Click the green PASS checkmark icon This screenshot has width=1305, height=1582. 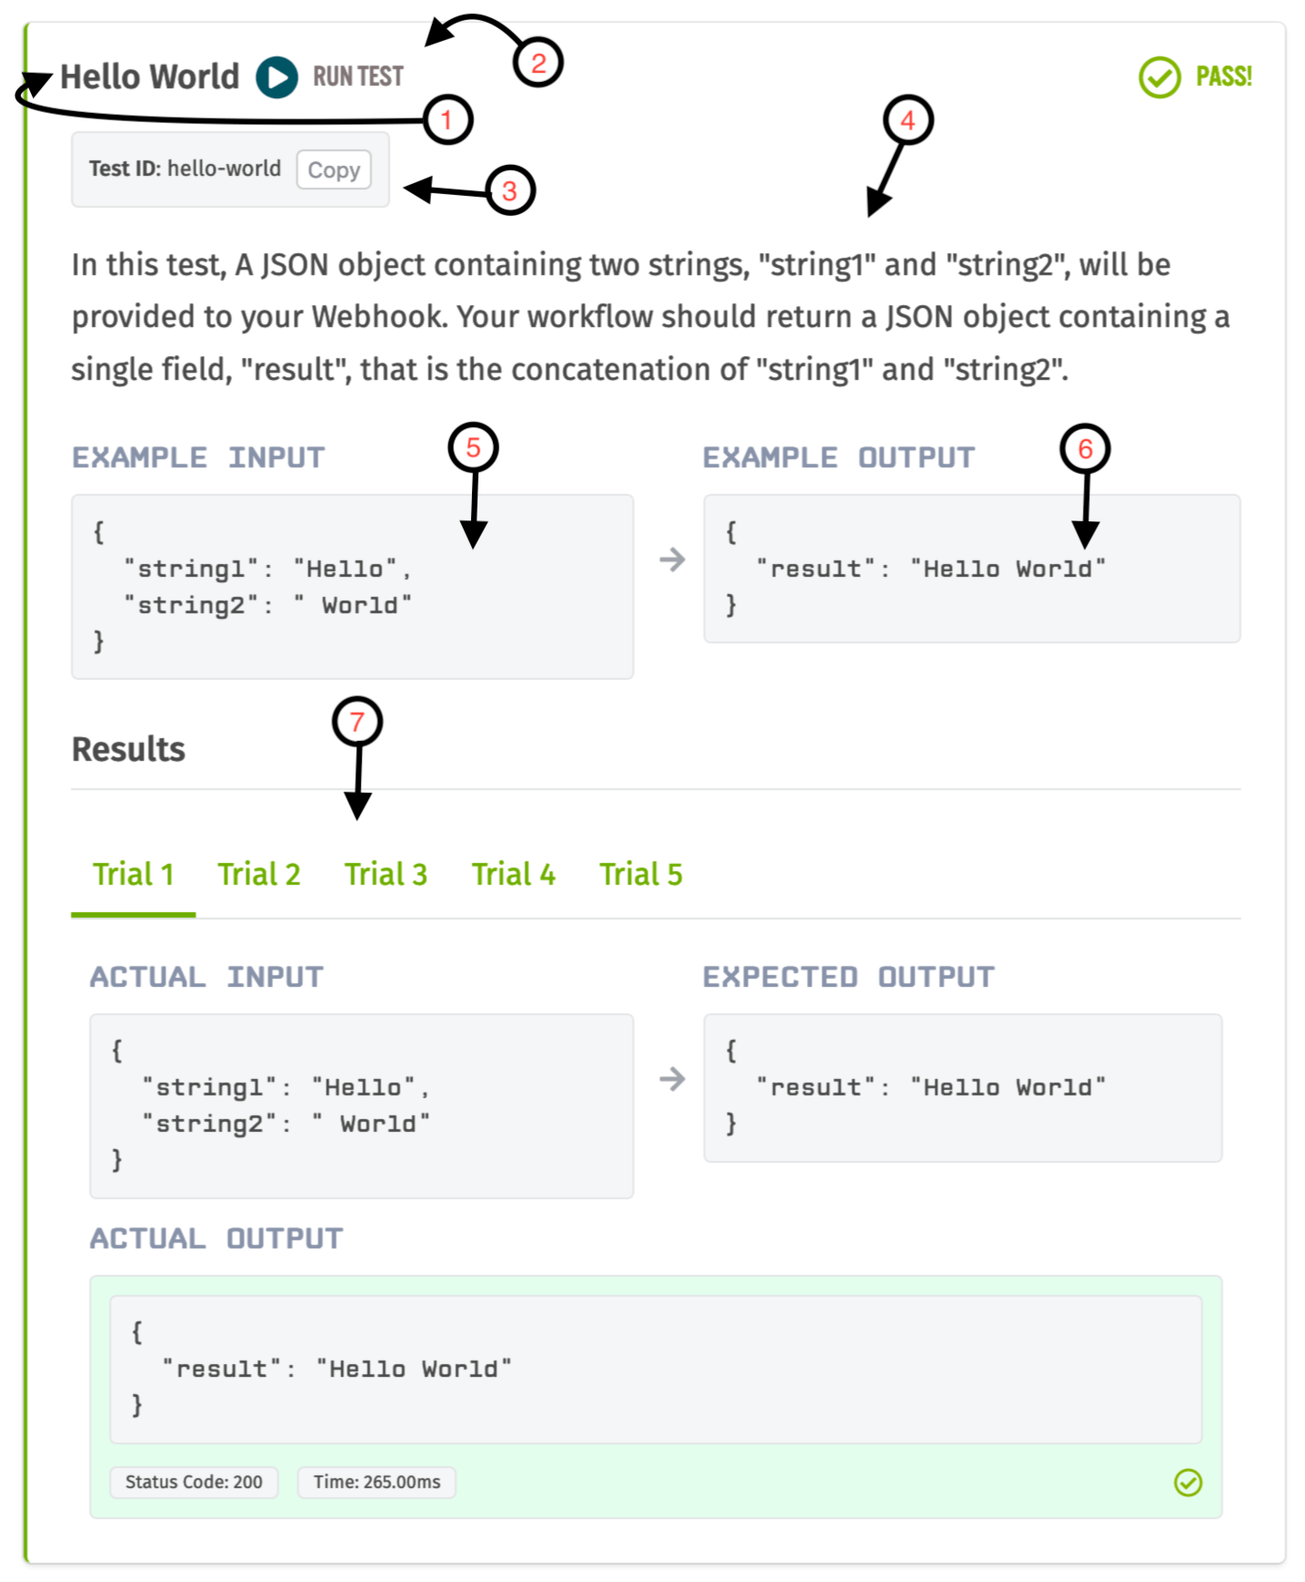1159,77
